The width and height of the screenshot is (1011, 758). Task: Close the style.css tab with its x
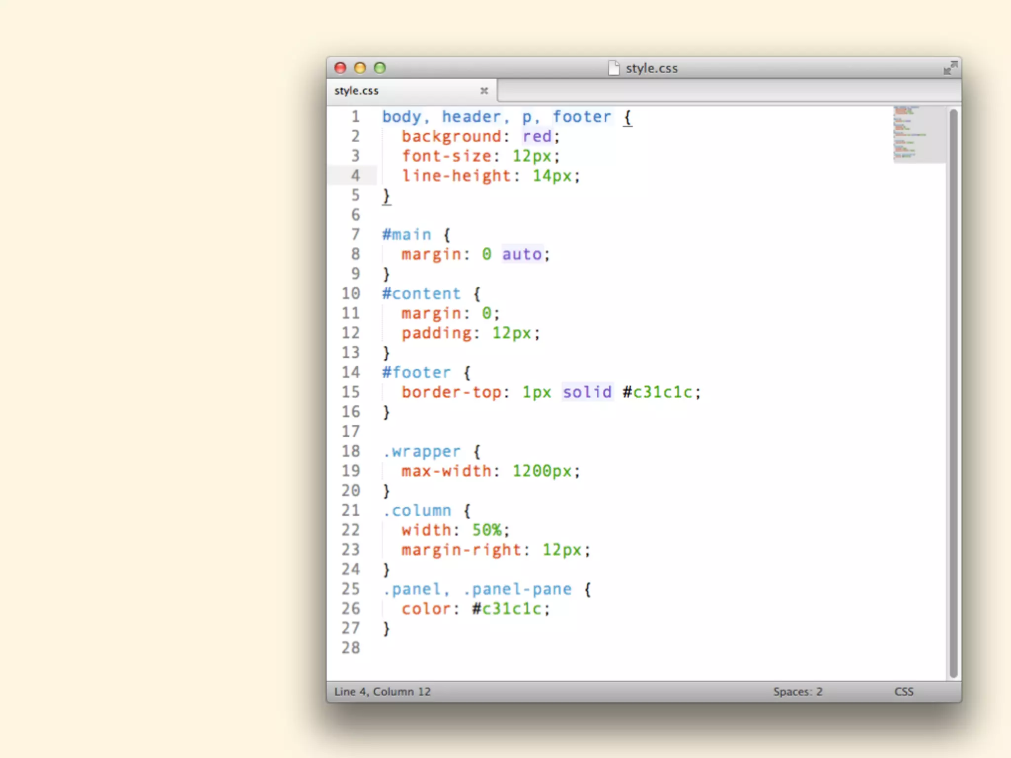pyautogui.click(x=484, y=91)
